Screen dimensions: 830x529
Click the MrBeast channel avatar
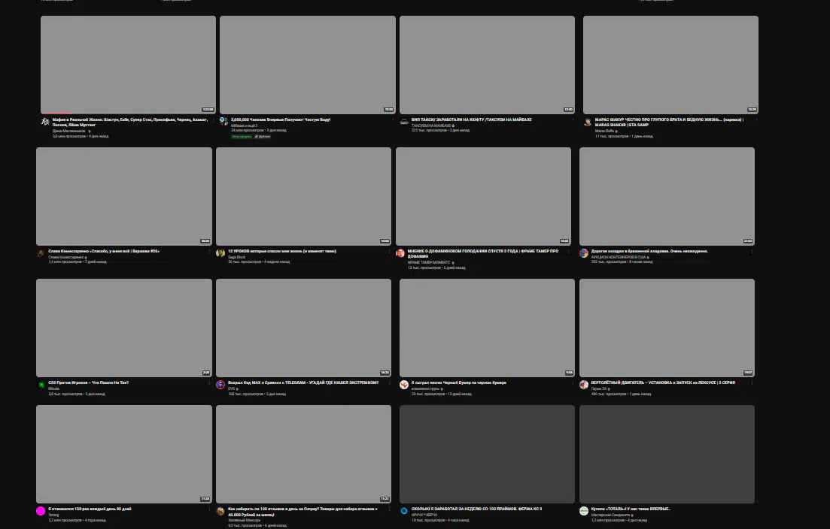[224, 122]
